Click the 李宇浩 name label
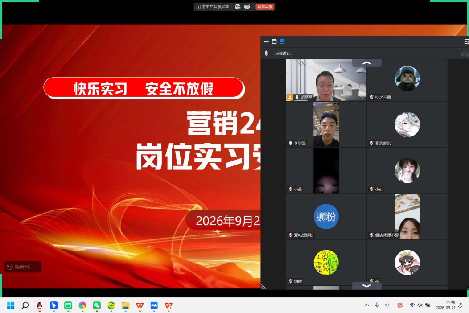This screenshot has height=313, width=469. 300,143
